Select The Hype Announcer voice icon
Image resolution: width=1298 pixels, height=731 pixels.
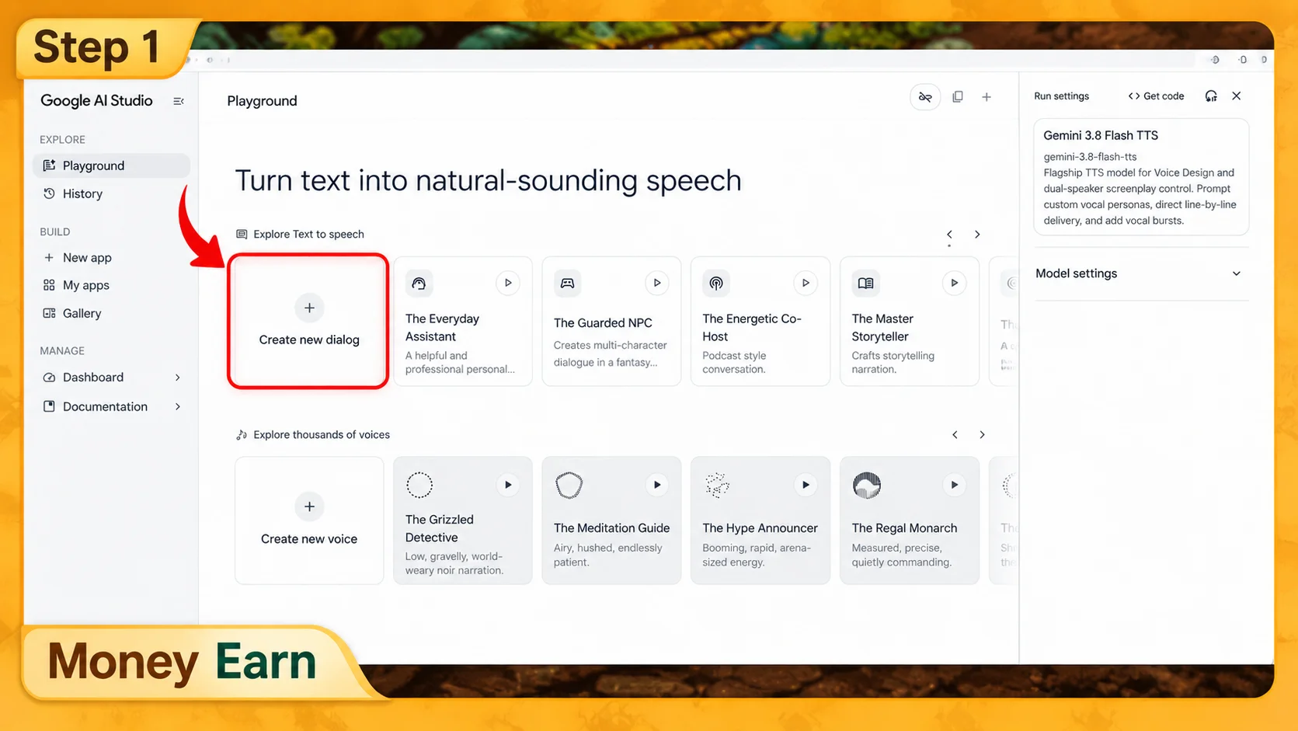click(717, 485)
